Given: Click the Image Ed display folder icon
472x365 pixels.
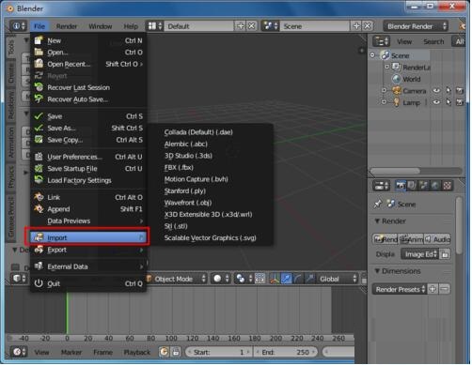Looking at the screenshot, I should pyautogui.click(x=445, y=254).
